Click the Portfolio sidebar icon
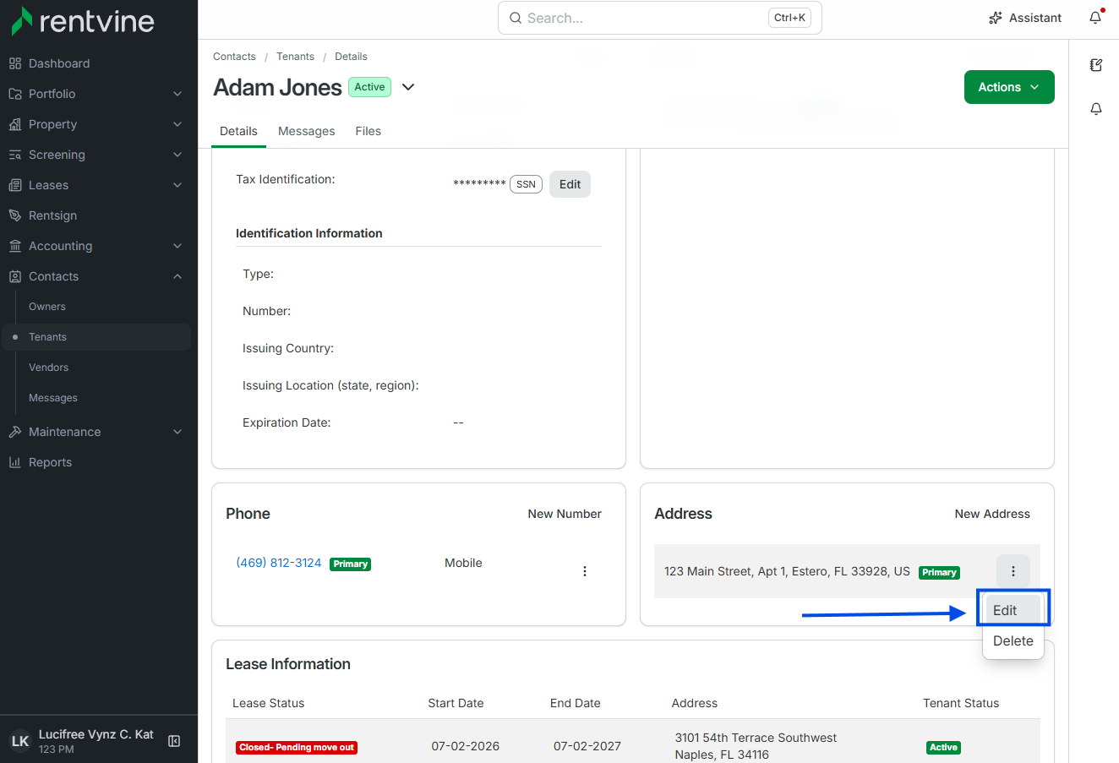1119x763 pixels. pos(15,94)
